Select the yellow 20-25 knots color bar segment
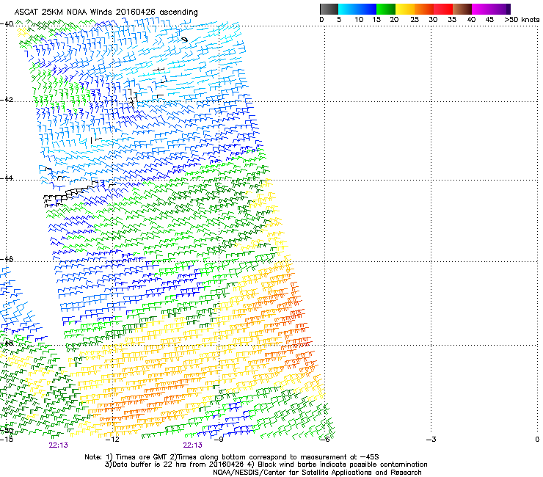This screenshot has width=543, height=477. (x=405, y=9)
